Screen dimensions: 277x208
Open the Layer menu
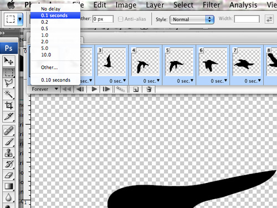[155, 5]
